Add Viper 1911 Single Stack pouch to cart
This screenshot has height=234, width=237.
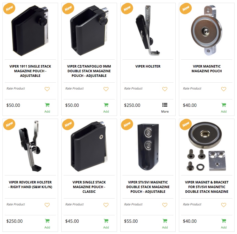[x=47, y=108]
